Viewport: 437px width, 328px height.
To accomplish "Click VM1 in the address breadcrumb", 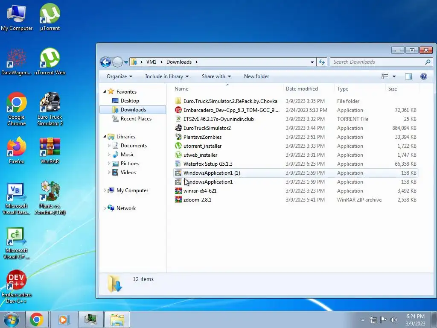I will click(151, 62).
